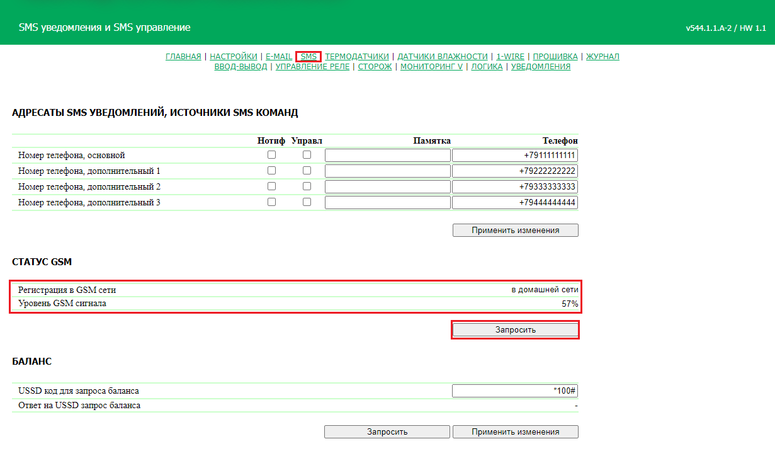
Task: Tick Управл for дополнительный 3 number
Action: click(307, 202)
